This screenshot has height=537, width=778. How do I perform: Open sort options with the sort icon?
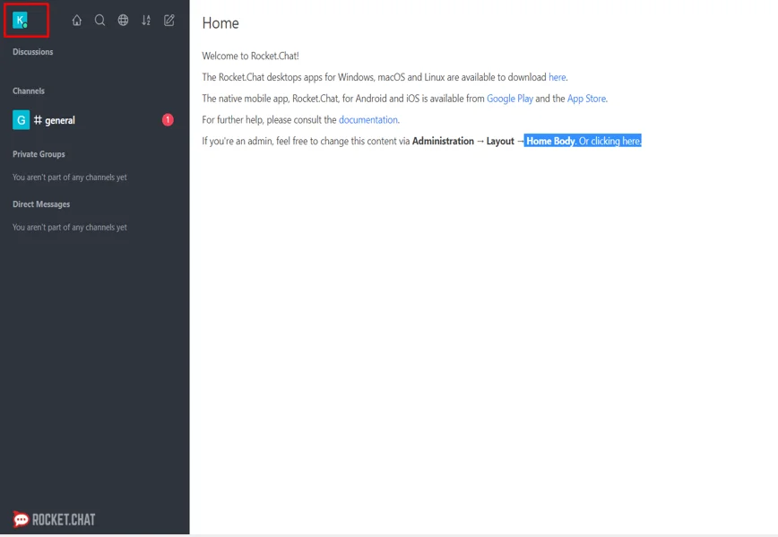(145, 20)
